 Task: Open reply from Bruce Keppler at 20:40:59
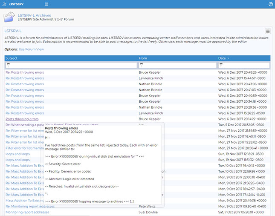click(25, 96)
